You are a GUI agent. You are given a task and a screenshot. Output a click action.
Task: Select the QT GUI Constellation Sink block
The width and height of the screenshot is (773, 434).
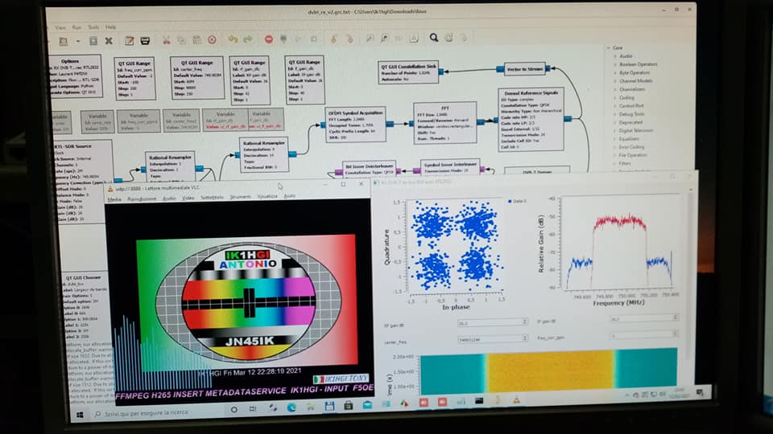[408, 72]
